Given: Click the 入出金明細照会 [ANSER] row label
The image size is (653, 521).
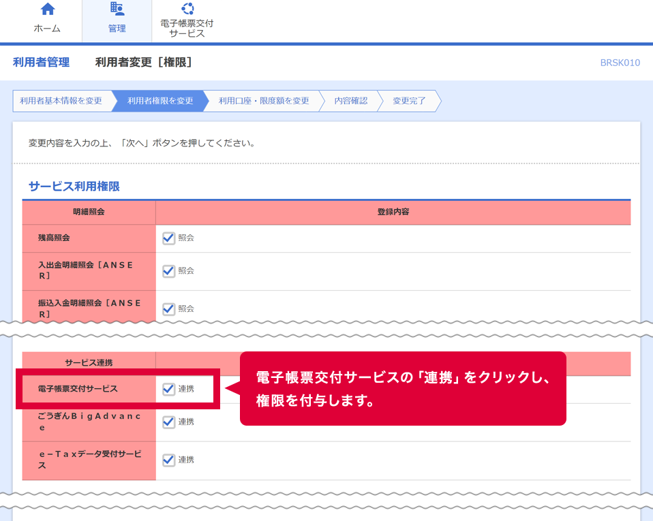Looking at the screenshot, I should pos(85,270).
